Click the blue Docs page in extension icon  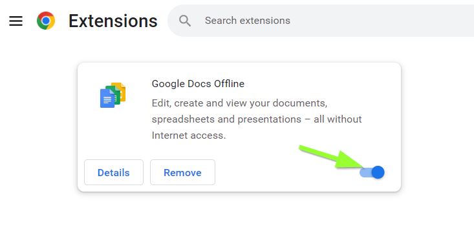(x=107, y=99)
